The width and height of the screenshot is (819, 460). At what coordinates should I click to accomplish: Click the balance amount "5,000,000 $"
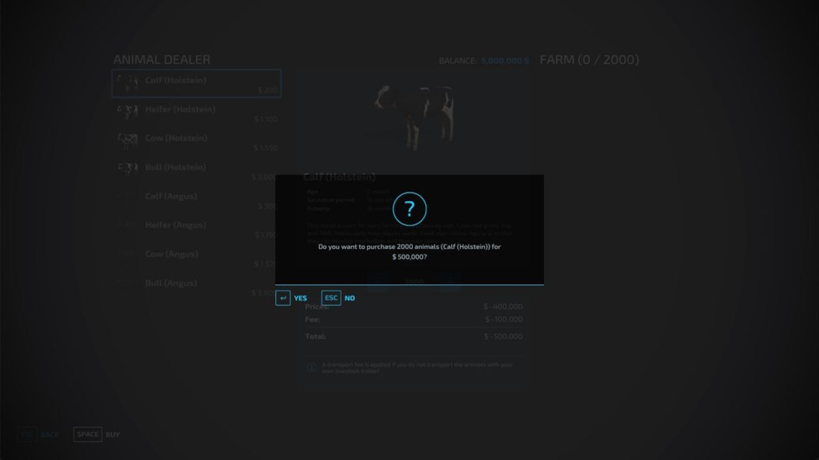coord(505,61)
